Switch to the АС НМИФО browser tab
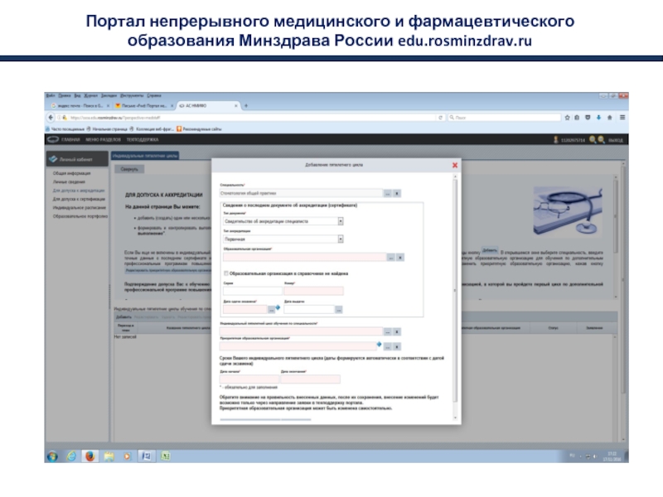The image size is (663, 497). tap(209, 106)
